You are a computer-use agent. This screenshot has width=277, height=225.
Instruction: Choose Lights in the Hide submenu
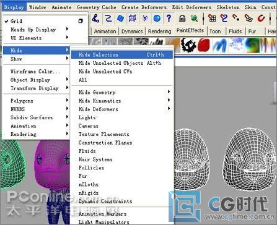point(122,117)
